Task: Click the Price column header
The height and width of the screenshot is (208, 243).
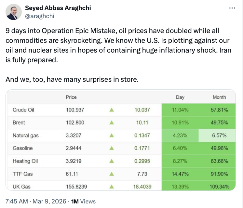Action: [71, 97]
